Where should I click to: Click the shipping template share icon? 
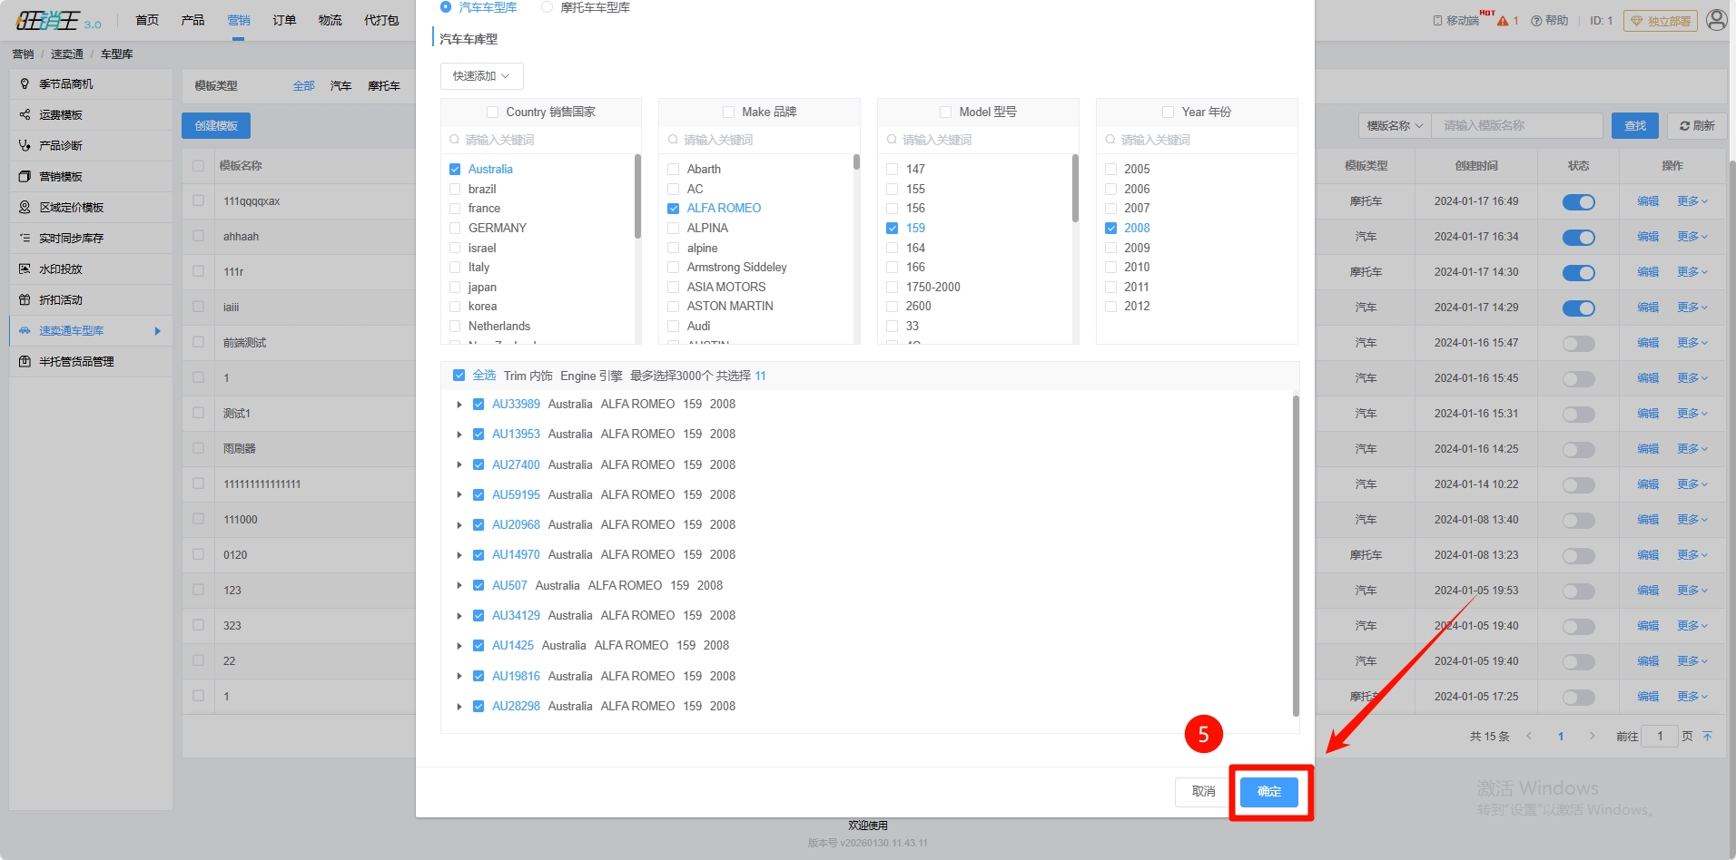pyautogui.click(x=25, y=115)
